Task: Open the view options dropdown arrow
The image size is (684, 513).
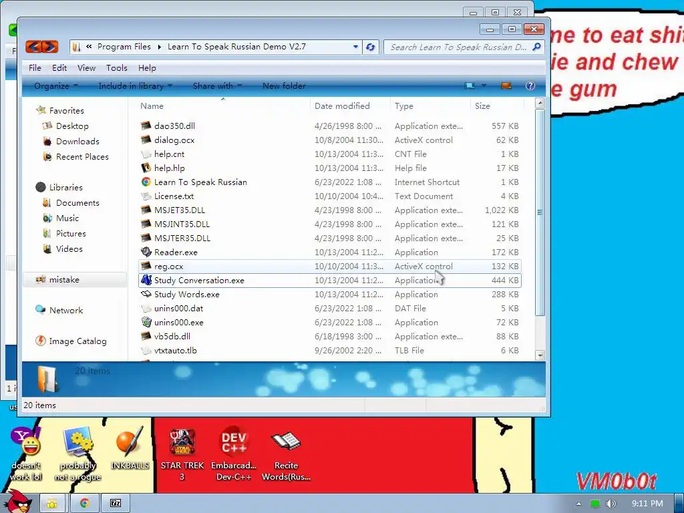Action: point(484,85)
